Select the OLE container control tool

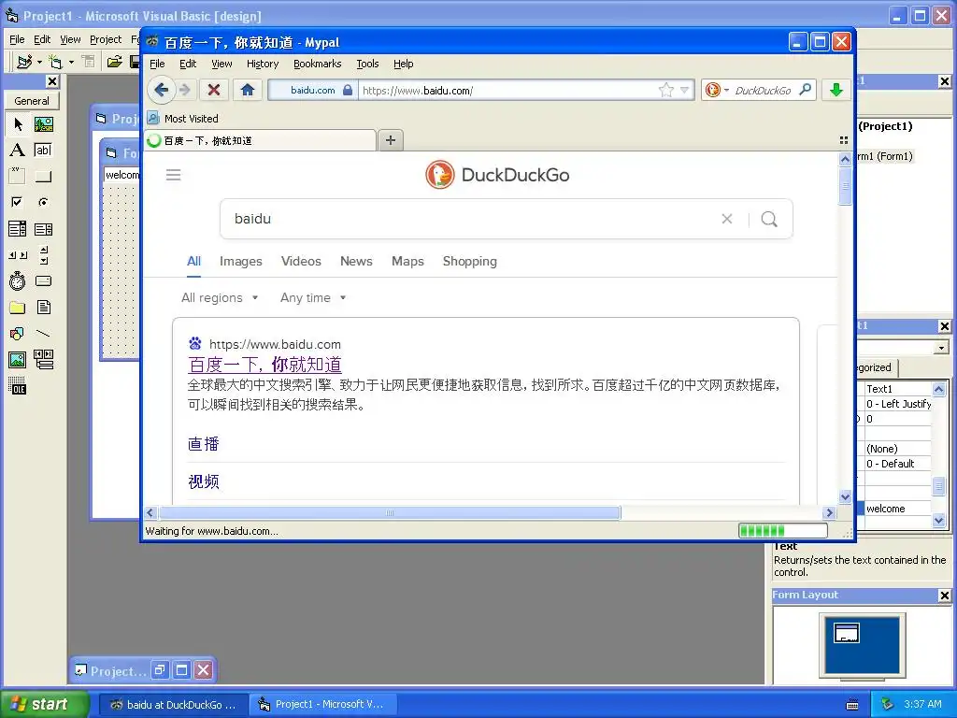tap(18, 386)
